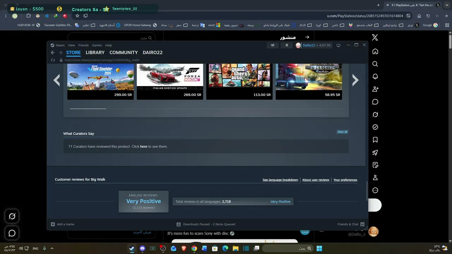Open File Explorer from the taskbar
The width and height of the screenshot is (452, 254).
pyautogui.click(x=236, y=248)
